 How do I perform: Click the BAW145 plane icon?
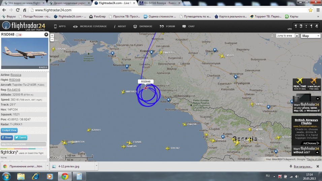pos(123,147)
